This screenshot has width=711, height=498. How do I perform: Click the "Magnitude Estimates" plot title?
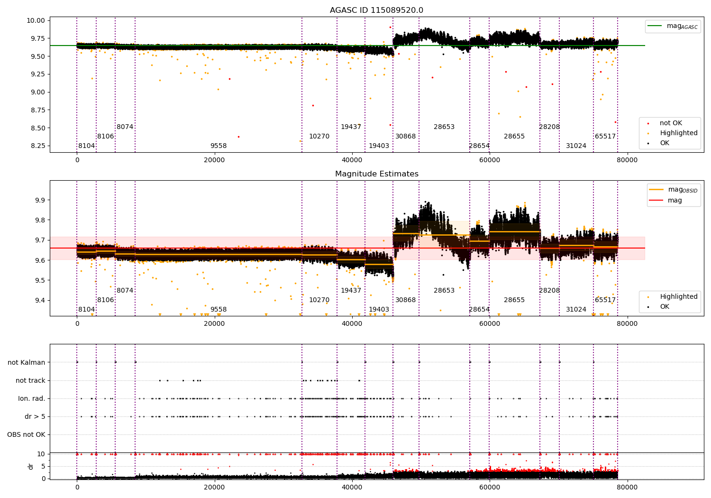pos(376,174)
